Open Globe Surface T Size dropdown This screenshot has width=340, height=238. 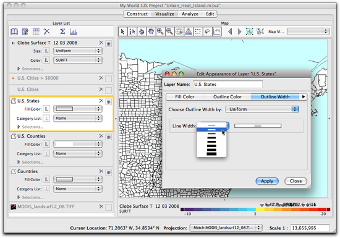[78, 51]
